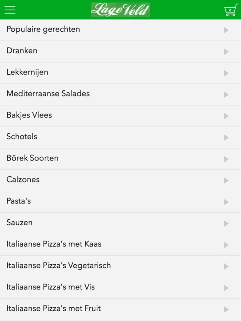Expand Calzones with its disclosure arrow

click(x=226, y=180)
